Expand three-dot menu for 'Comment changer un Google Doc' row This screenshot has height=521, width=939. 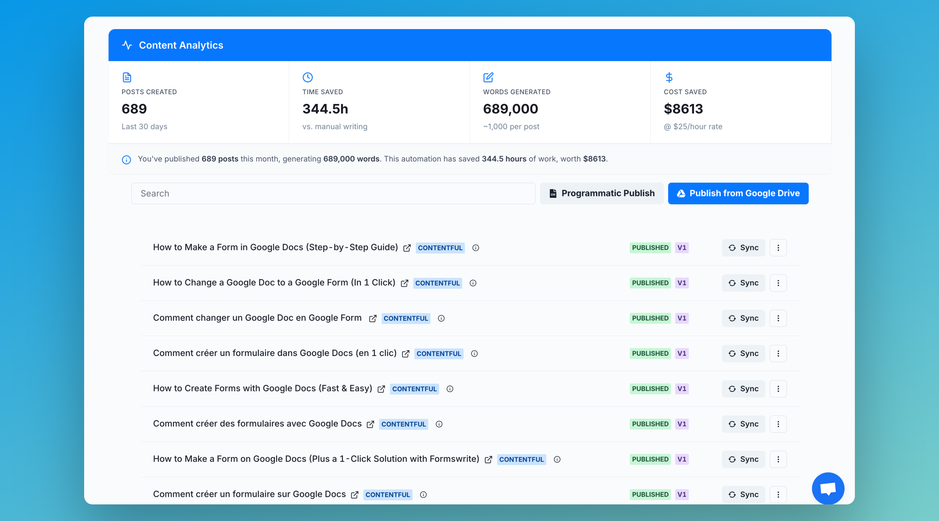tap(778, 318)
